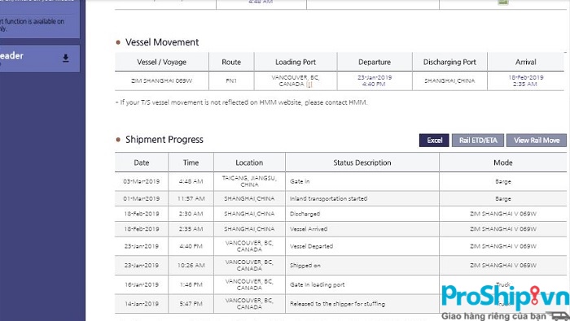
Task: Open the Vancouver loading port info link
Action: [x=309, y=85]
